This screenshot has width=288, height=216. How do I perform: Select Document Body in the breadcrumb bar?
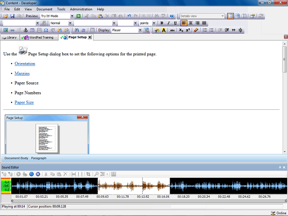click(16, 158)
